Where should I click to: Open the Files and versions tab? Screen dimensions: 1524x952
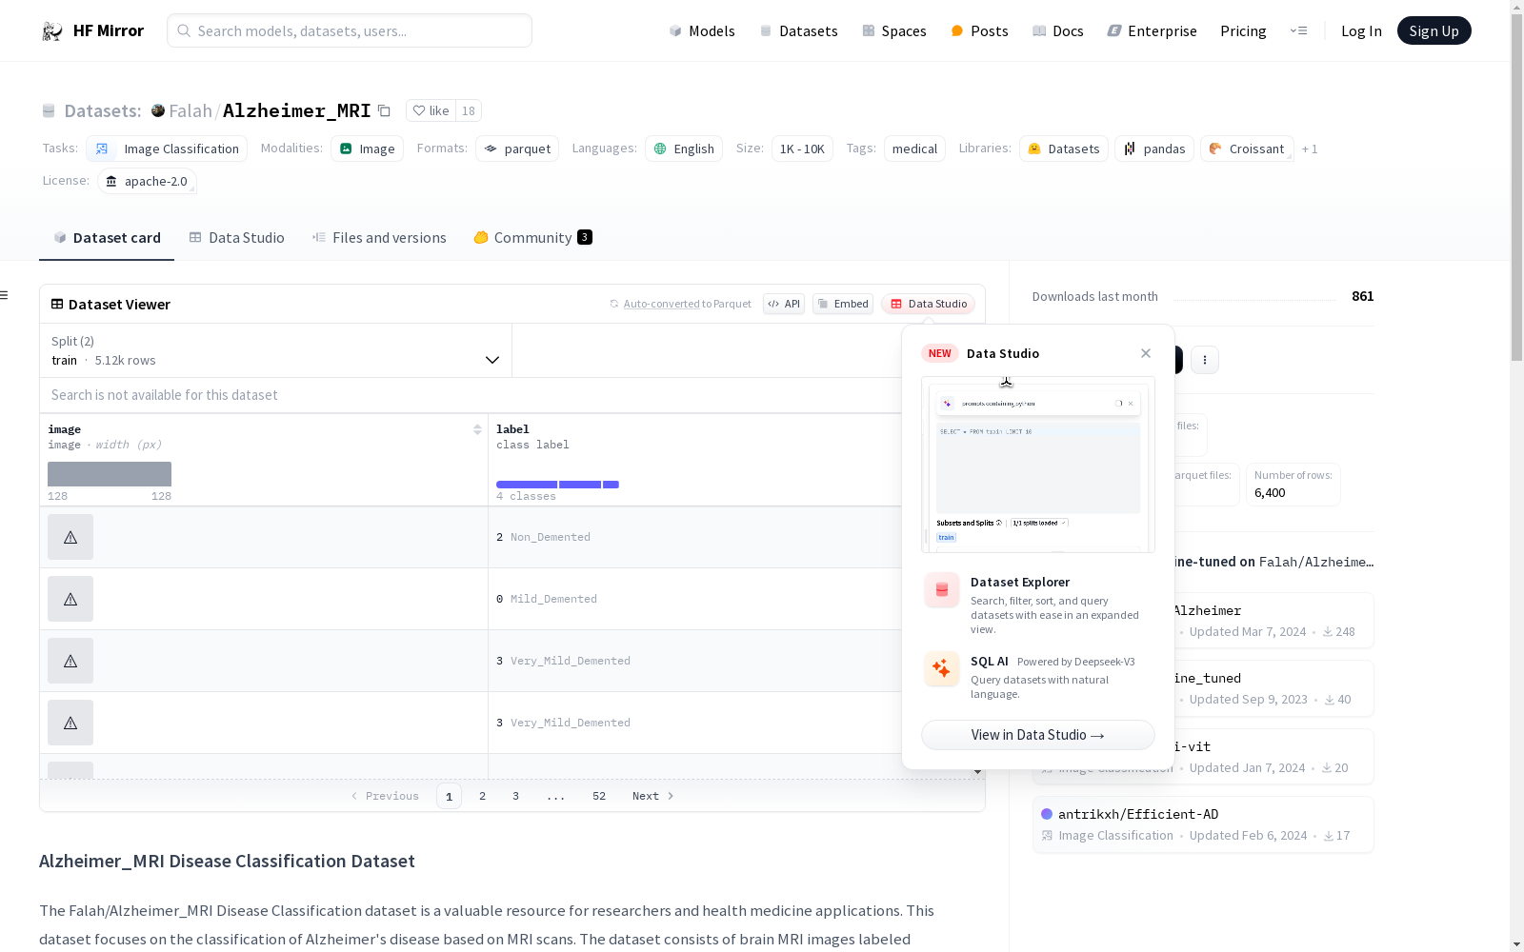(379, 238)
